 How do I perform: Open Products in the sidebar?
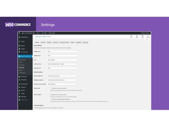coord(23,77)
